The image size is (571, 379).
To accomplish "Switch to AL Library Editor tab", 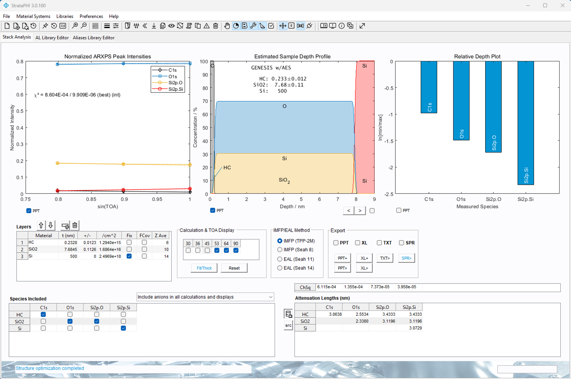I will pos(52,38).
